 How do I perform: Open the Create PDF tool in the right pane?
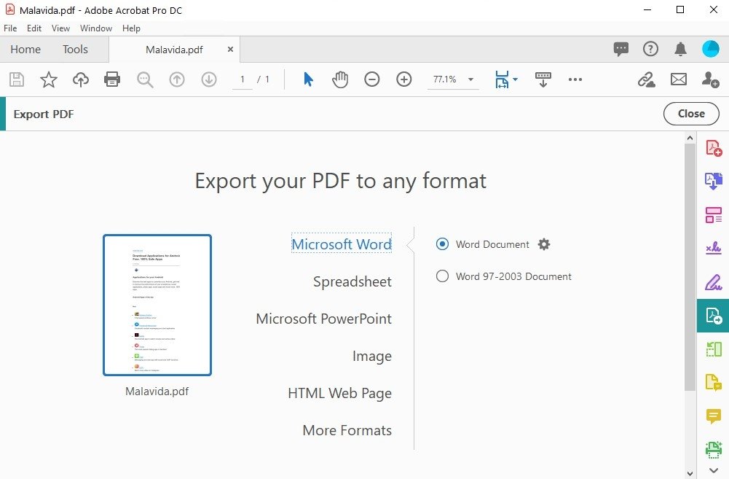pos(713,147)
